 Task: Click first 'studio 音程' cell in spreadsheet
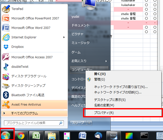[x=128, y=14]
